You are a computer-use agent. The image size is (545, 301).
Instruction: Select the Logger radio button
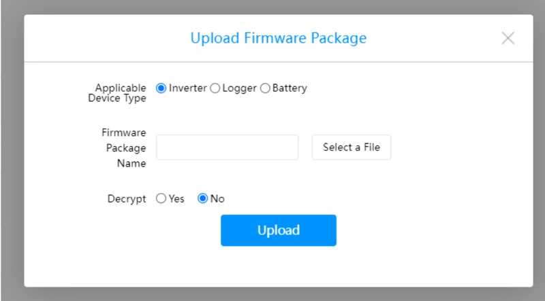215,88
